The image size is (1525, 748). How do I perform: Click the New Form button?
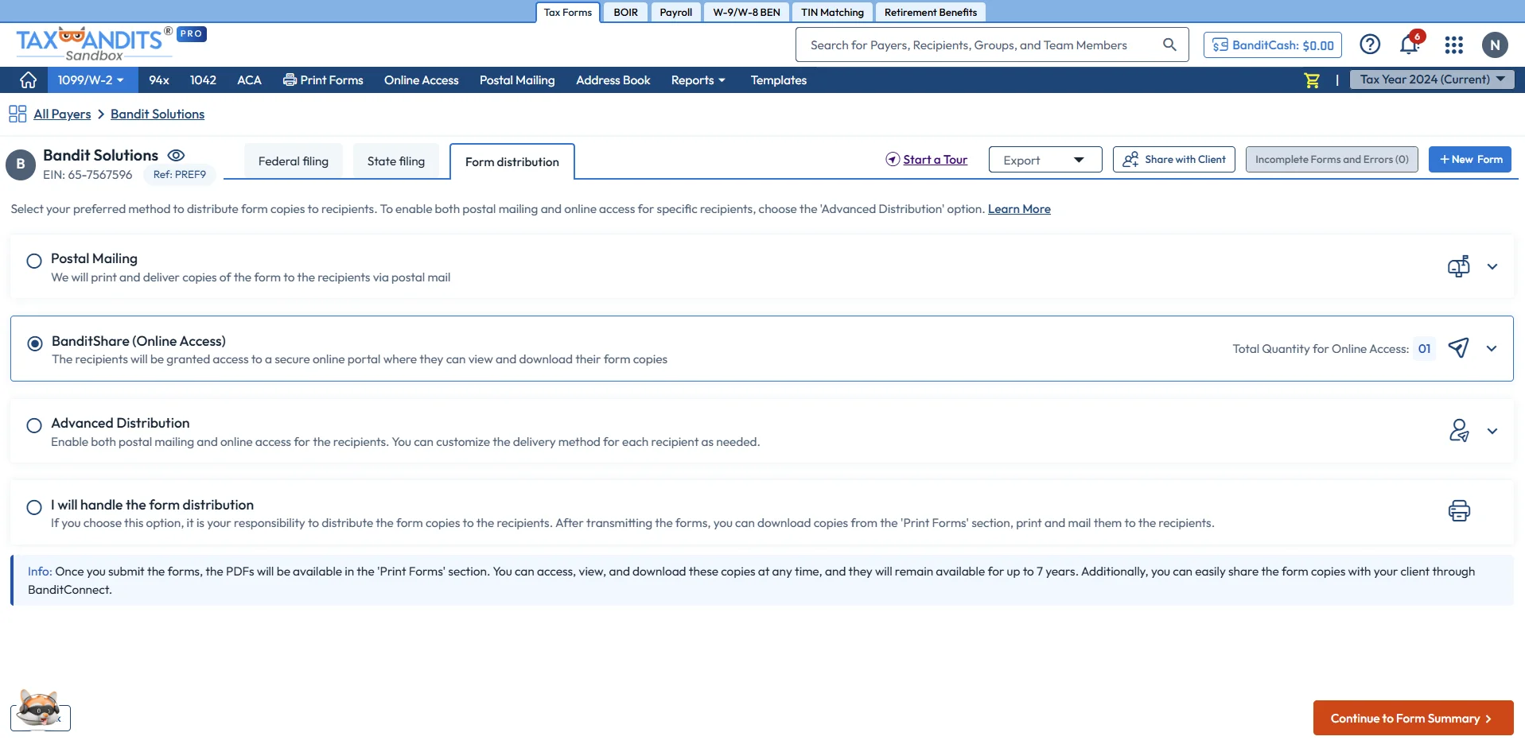pos(1470,160)
